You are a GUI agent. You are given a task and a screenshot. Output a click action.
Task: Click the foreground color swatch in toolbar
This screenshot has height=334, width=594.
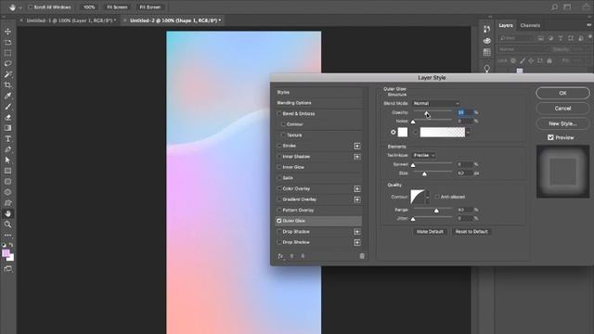click(6, 253)
